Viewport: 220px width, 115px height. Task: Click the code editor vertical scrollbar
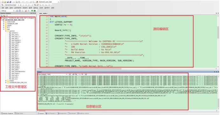point(218,41)
